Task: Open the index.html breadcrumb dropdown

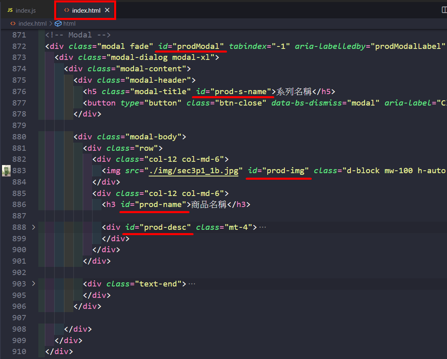Action: click(32, 24)
